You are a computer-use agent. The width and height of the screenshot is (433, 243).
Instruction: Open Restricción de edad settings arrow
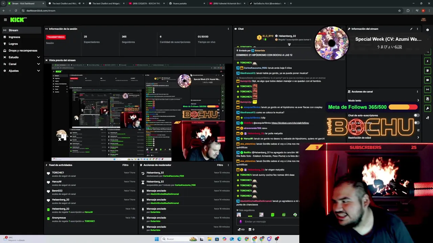(418, 138)
